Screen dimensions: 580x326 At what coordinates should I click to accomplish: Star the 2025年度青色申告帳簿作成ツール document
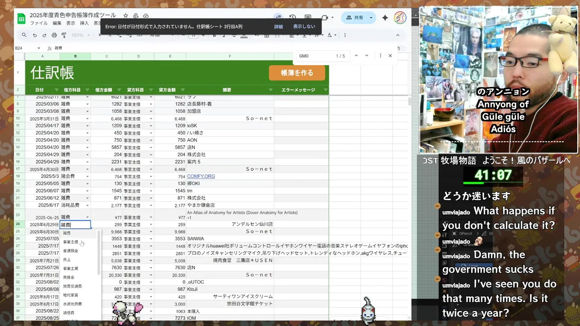click(126, 15)
